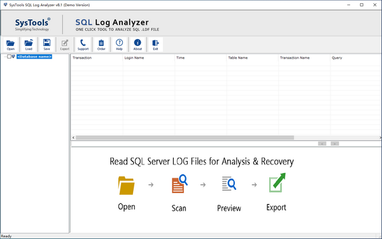
Task: Click the Query column header
Action: tap(356, 58)
